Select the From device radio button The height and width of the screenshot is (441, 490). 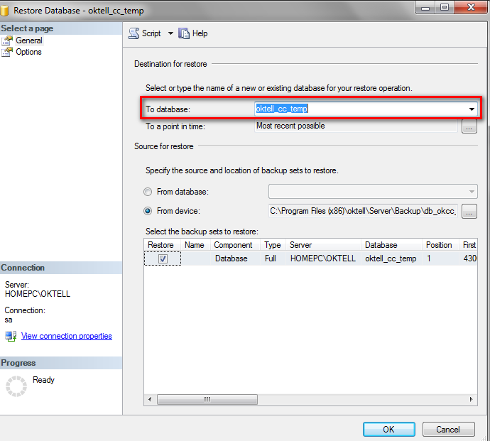pyautogui.click(x=148, y=211)
